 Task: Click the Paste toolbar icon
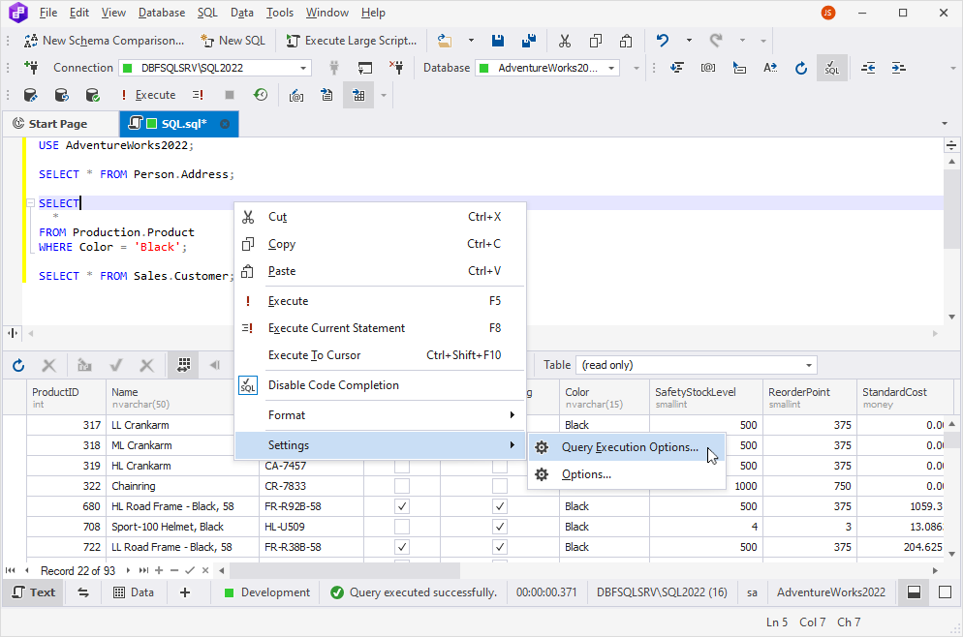[x=626, y=41]
